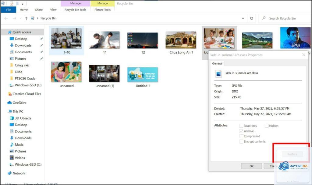Screen dimensions: 312x185
Task: Select the Recycle Bin Tools tab
Action: click(76, 9)
